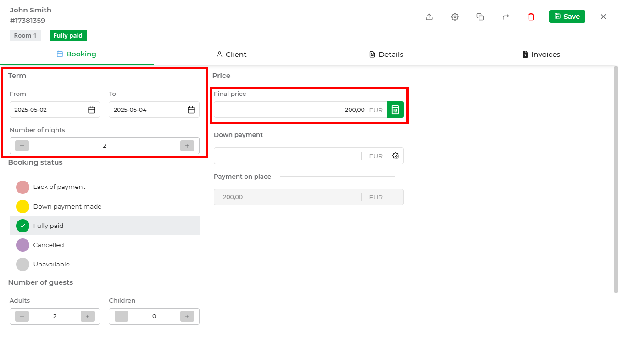618x337 pixels.
Task: Close the booking dialog
Action: tap(603, 17)
